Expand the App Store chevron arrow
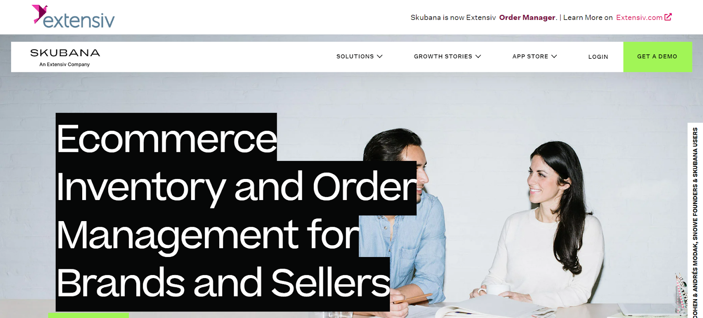The image size is (703, 318). [554, 57]
